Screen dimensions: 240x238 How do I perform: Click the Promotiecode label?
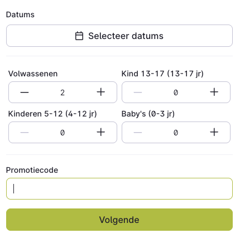point(32,170)
